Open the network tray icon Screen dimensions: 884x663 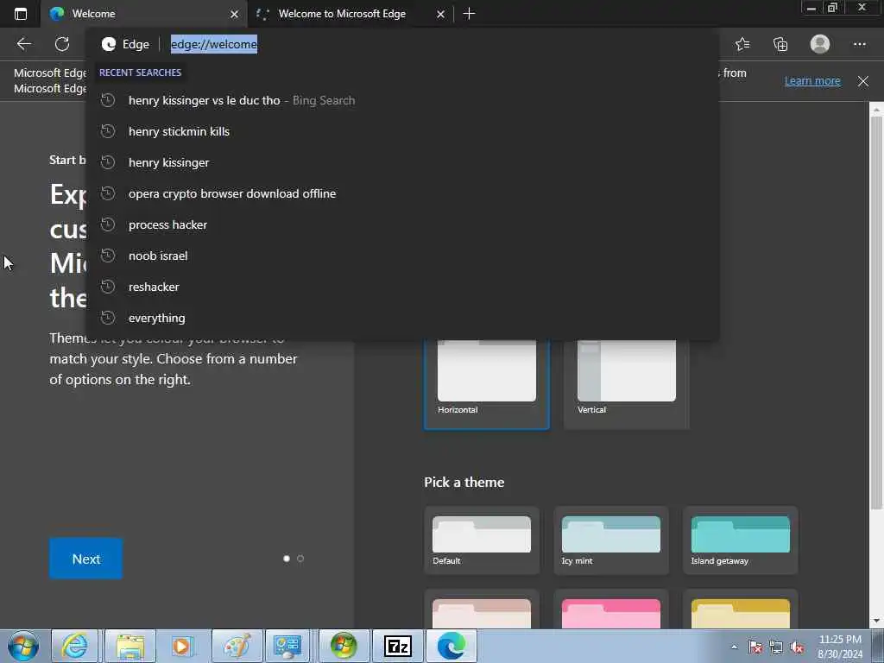click(x=776, y=647)
